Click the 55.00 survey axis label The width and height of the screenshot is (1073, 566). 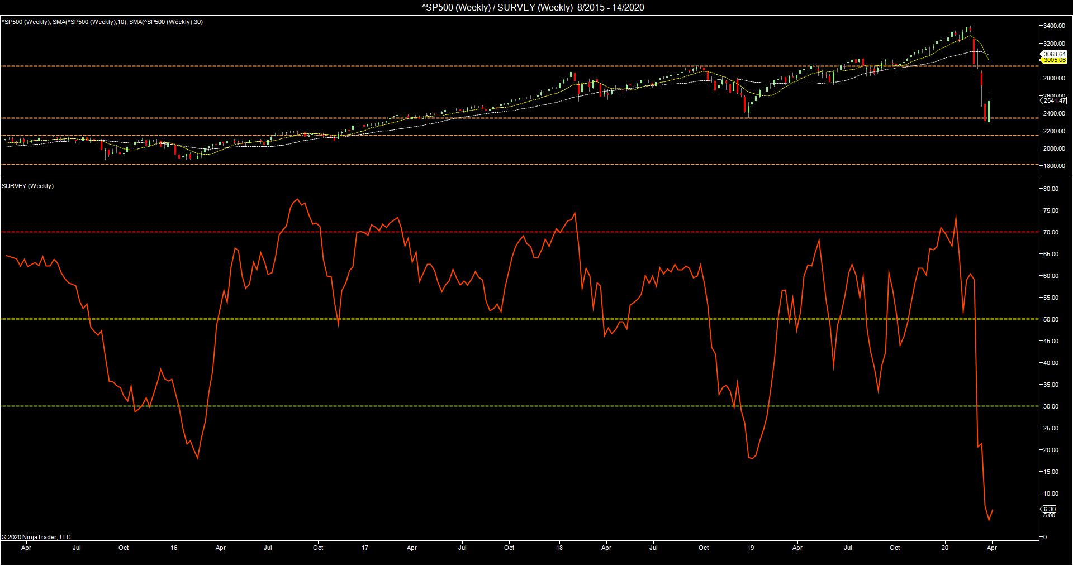click(1051, 298)
